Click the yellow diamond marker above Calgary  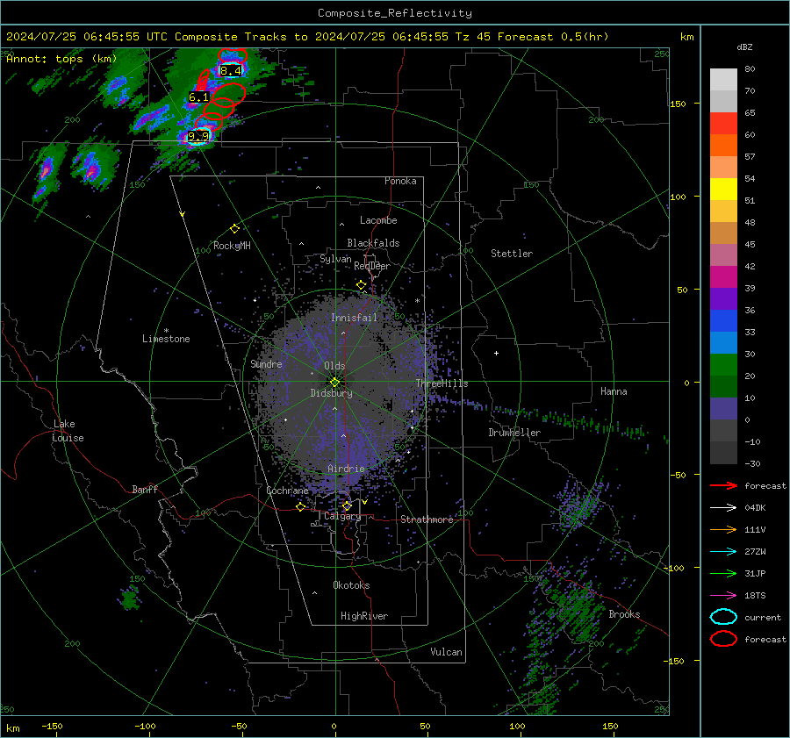click(x=347, y=505)
